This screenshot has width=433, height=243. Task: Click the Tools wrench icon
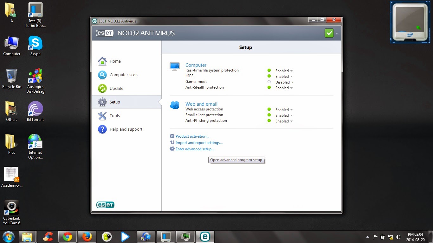click(x=102, y=115)
